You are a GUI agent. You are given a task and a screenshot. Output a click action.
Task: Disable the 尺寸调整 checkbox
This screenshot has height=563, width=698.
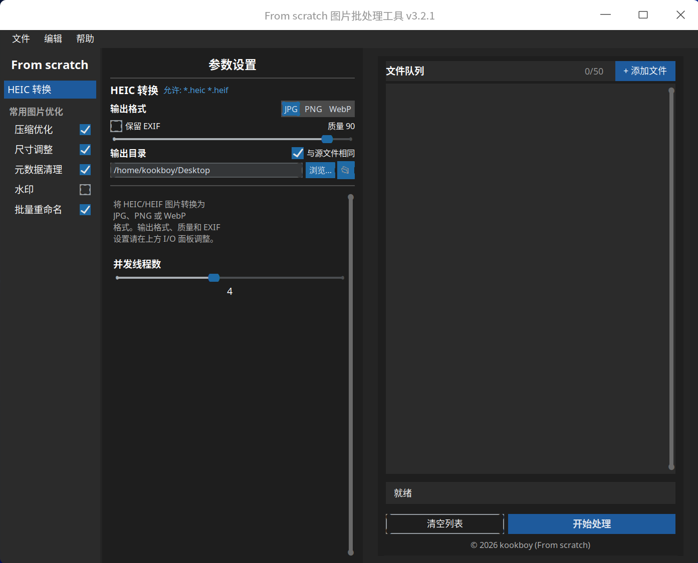[x=85, y=150]
